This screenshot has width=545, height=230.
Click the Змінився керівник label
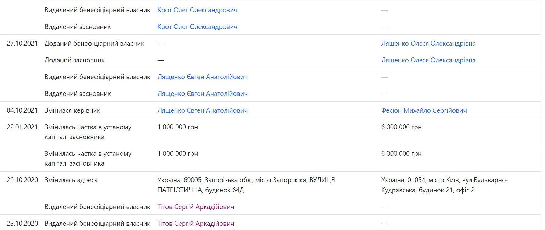pyautogui.click(x=72, y=110)
